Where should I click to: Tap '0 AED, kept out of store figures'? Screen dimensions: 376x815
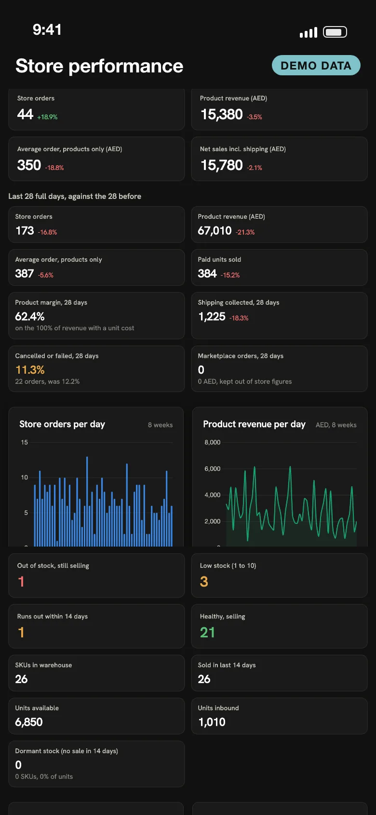[x=245, y=381]
